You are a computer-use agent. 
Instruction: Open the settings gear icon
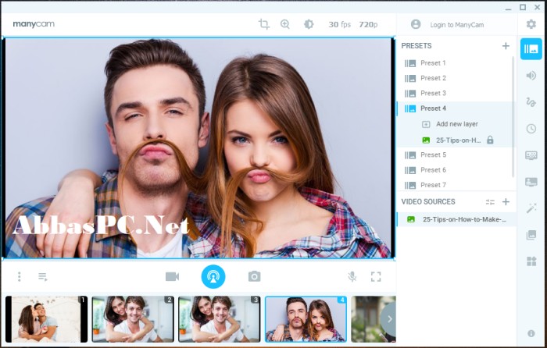(531, 24)
